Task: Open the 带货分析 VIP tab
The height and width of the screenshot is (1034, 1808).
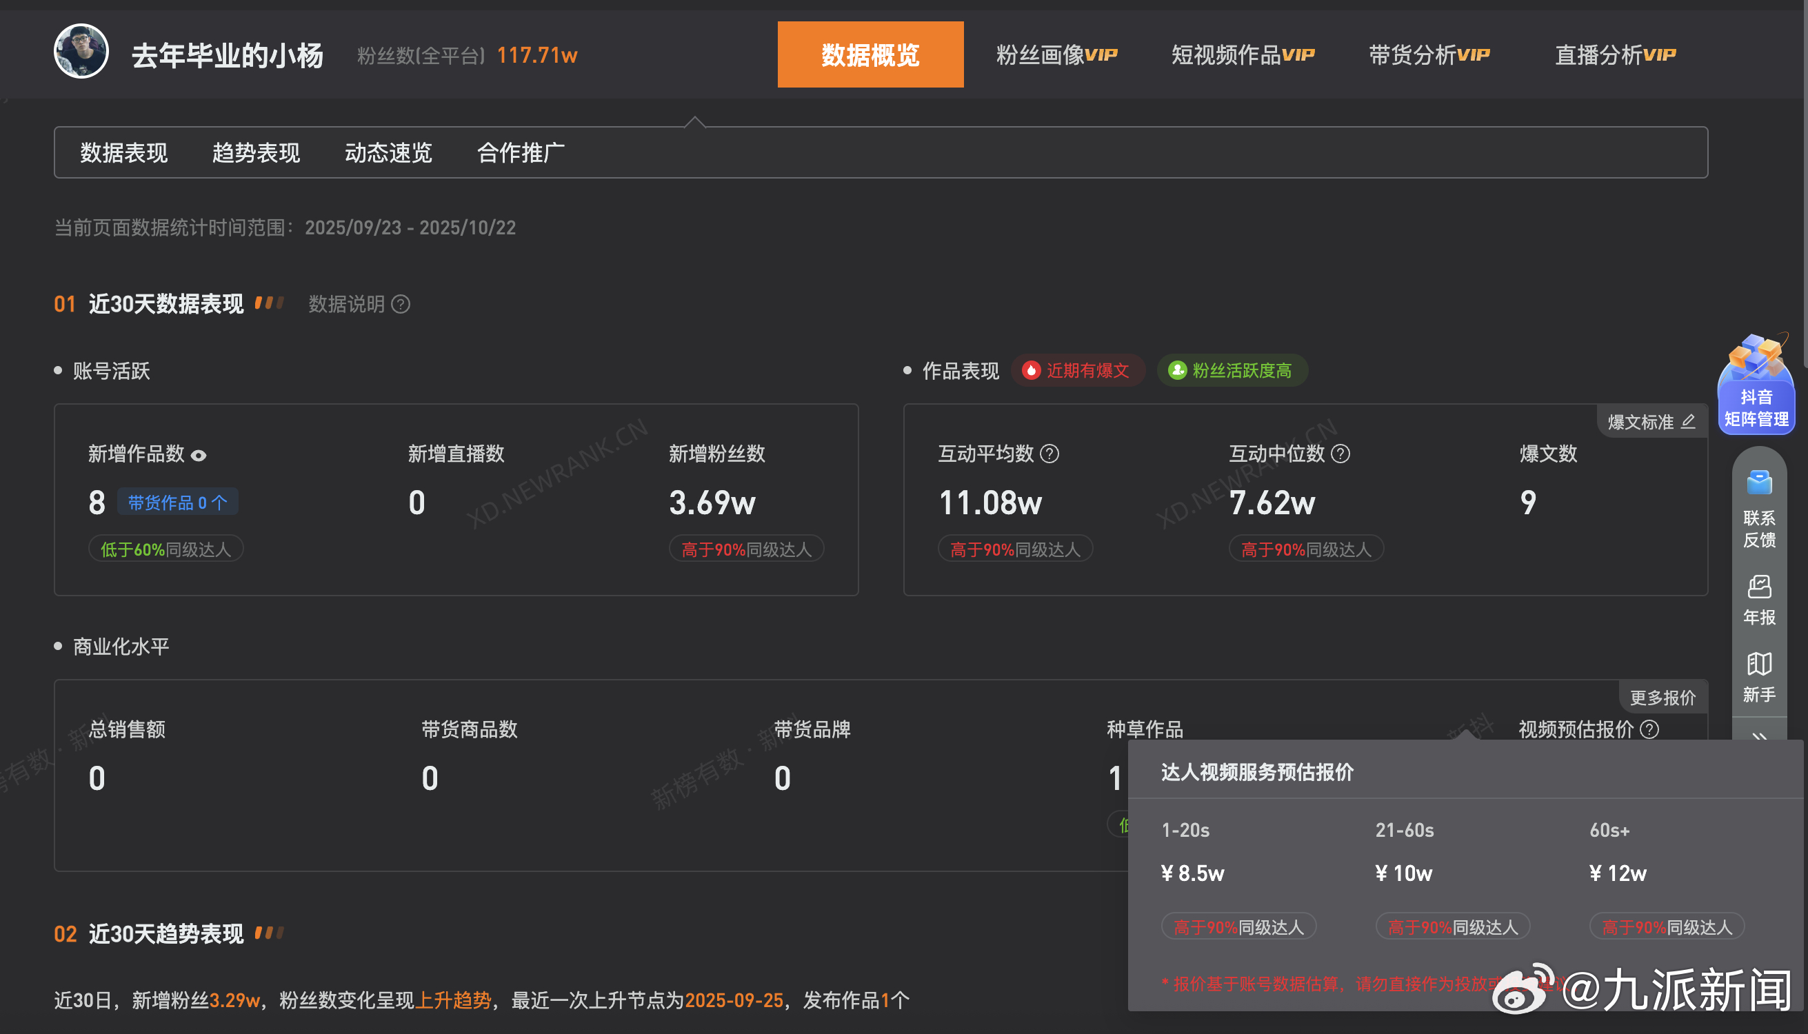Action: [x=1429, y=54]
